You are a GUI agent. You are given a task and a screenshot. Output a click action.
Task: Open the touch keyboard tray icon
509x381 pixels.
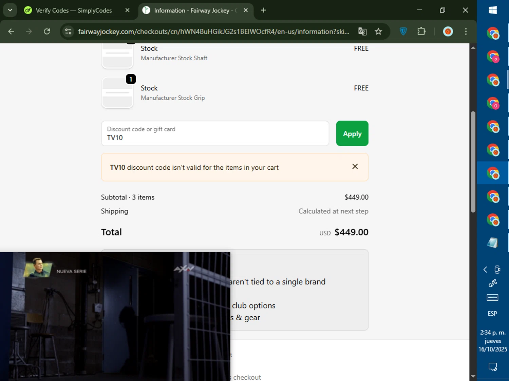pyautogui.click(x=492, y=298)
